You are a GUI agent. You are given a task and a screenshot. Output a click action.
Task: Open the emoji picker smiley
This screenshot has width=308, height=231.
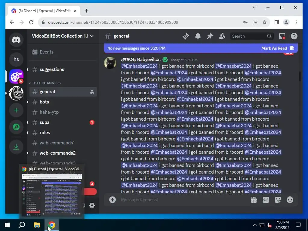pyautogui.click(x=290, y=200)
